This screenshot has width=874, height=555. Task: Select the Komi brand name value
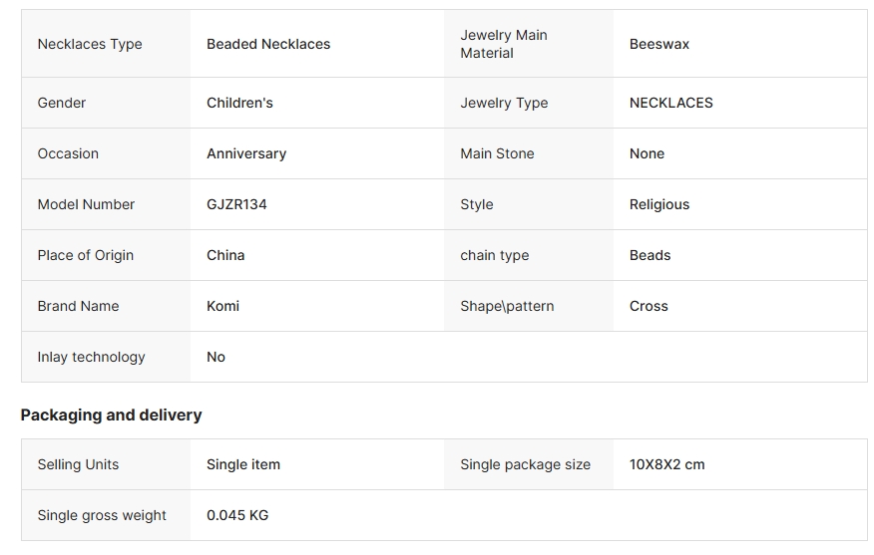coord(222,306)
